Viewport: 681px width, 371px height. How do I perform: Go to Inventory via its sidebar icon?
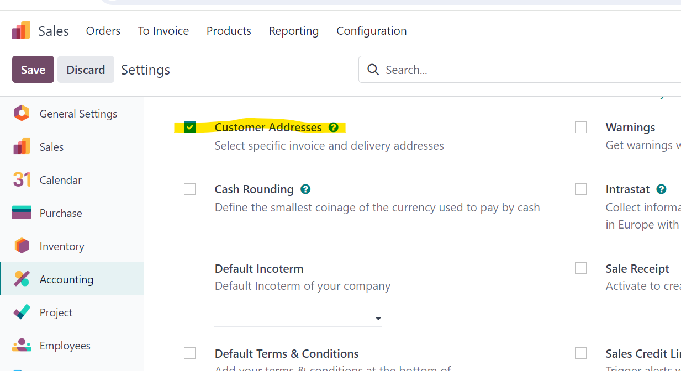coord(22,246)
